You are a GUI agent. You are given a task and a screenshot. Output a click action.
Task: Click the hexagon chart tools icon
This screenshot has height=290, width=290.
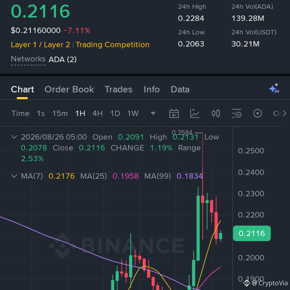click(x=258, y=113)
